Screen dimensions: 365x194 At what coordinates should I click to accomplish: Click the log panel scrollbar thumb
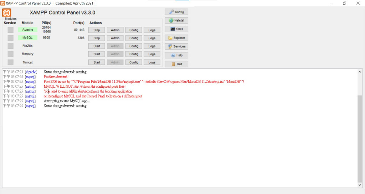click(x=360, y=139)
